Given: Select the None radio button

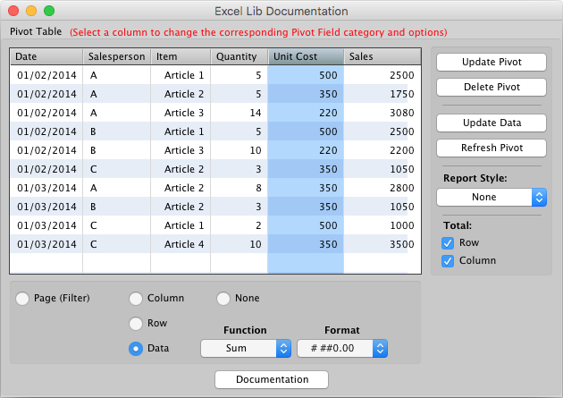Looking at the screenshot, I should pos(223,299).
